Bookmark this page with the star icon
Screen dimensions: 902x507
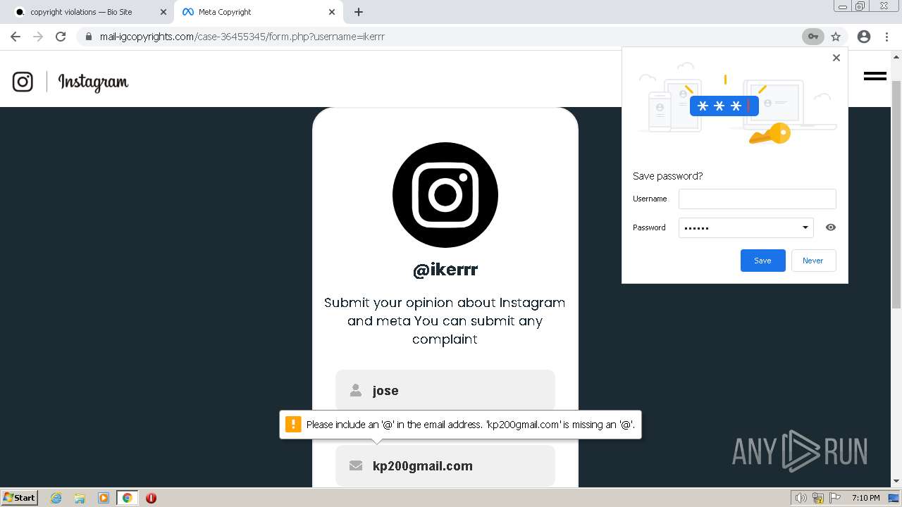point(836,37)
